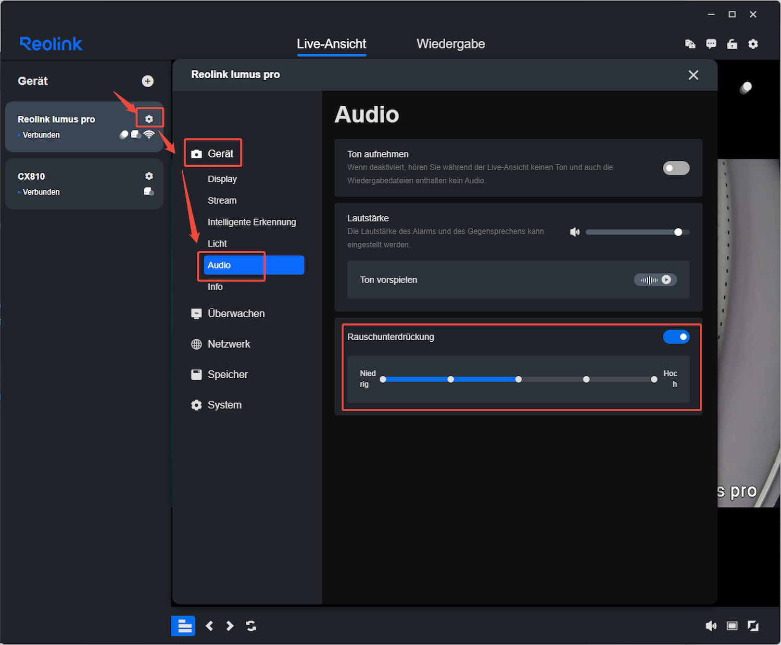Open the Display settings page
The width and height of the screenshot is (781, 645).
click(222, 179)
